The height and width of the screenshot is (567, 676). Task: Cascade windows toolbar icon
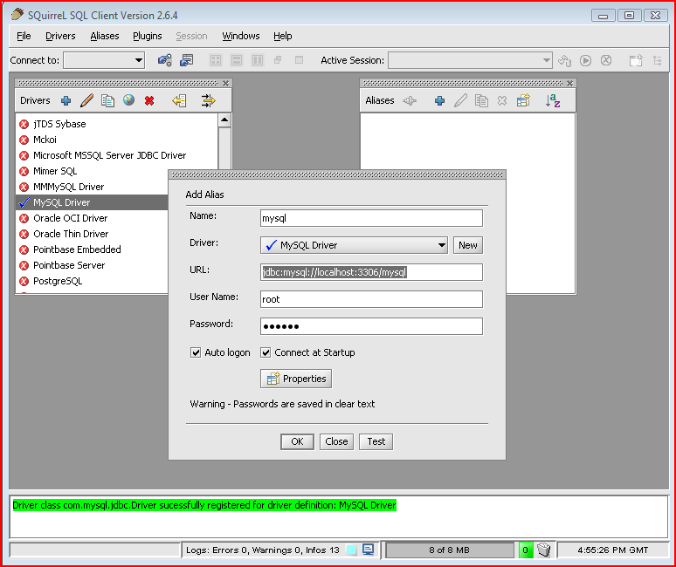(x=278, y=60)
